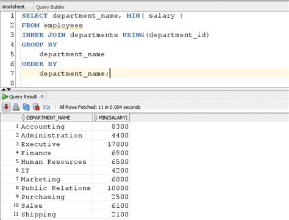289x220 pixels.
Task: Click the ORDER BY keywords in line 6
Action: pos(39,64)
